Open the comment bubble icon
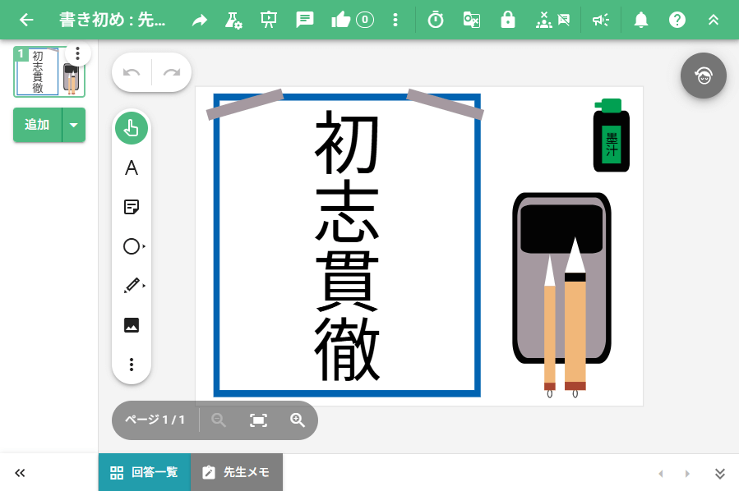Viewport: 739px width, 491px height. (x=305, y=20)
